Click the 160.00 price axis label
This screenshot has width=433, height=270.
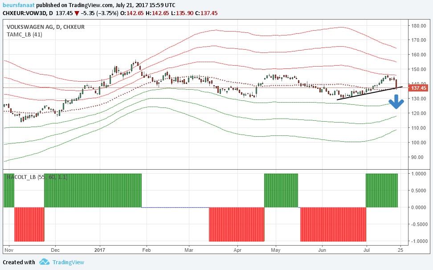click(x=418, y=55)
